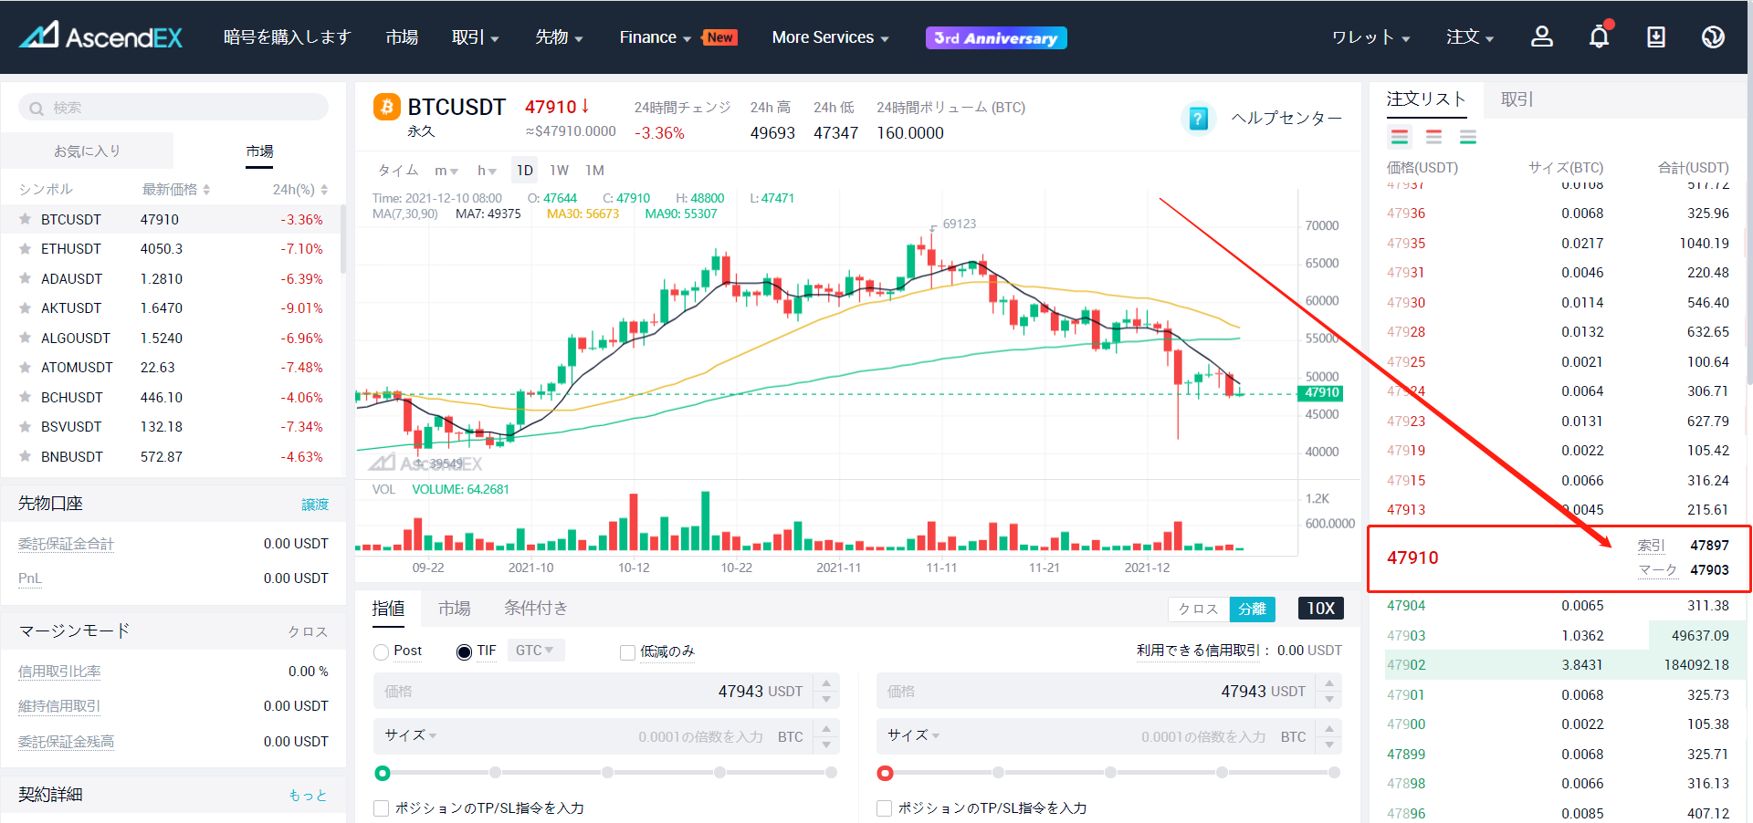Image resolution: width=1753 pixels, height=823 pixels.
Task: Click the 譲渡 transfer link
Action: (315, 505)
